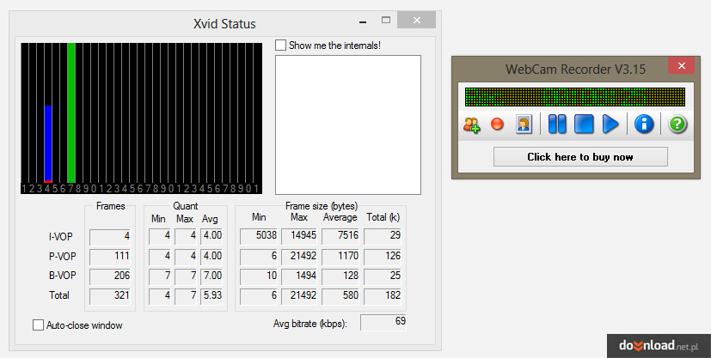The image size is (711, 358).
Task: Click the P-VOP Average frame size 1170
Action: (x=340, y=257)
